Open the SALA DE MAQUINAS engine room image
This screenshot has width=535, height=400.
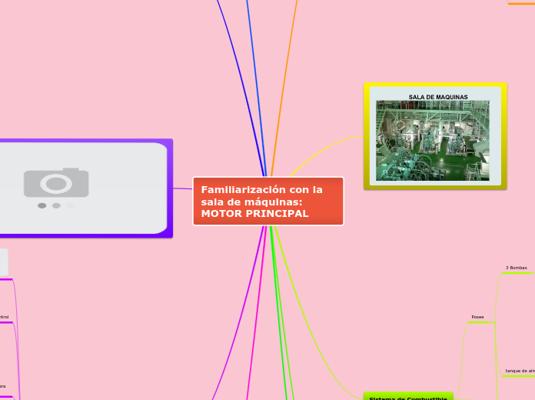[x=432, y=141]
